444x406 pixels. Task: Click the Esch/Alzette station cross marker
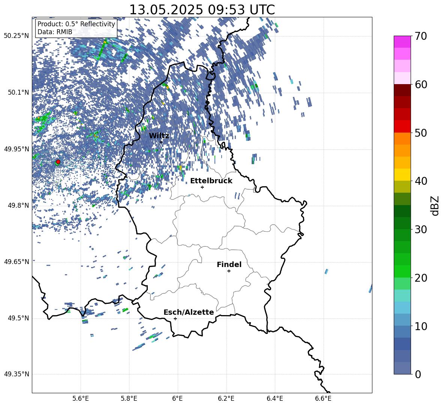coord(175,318)
